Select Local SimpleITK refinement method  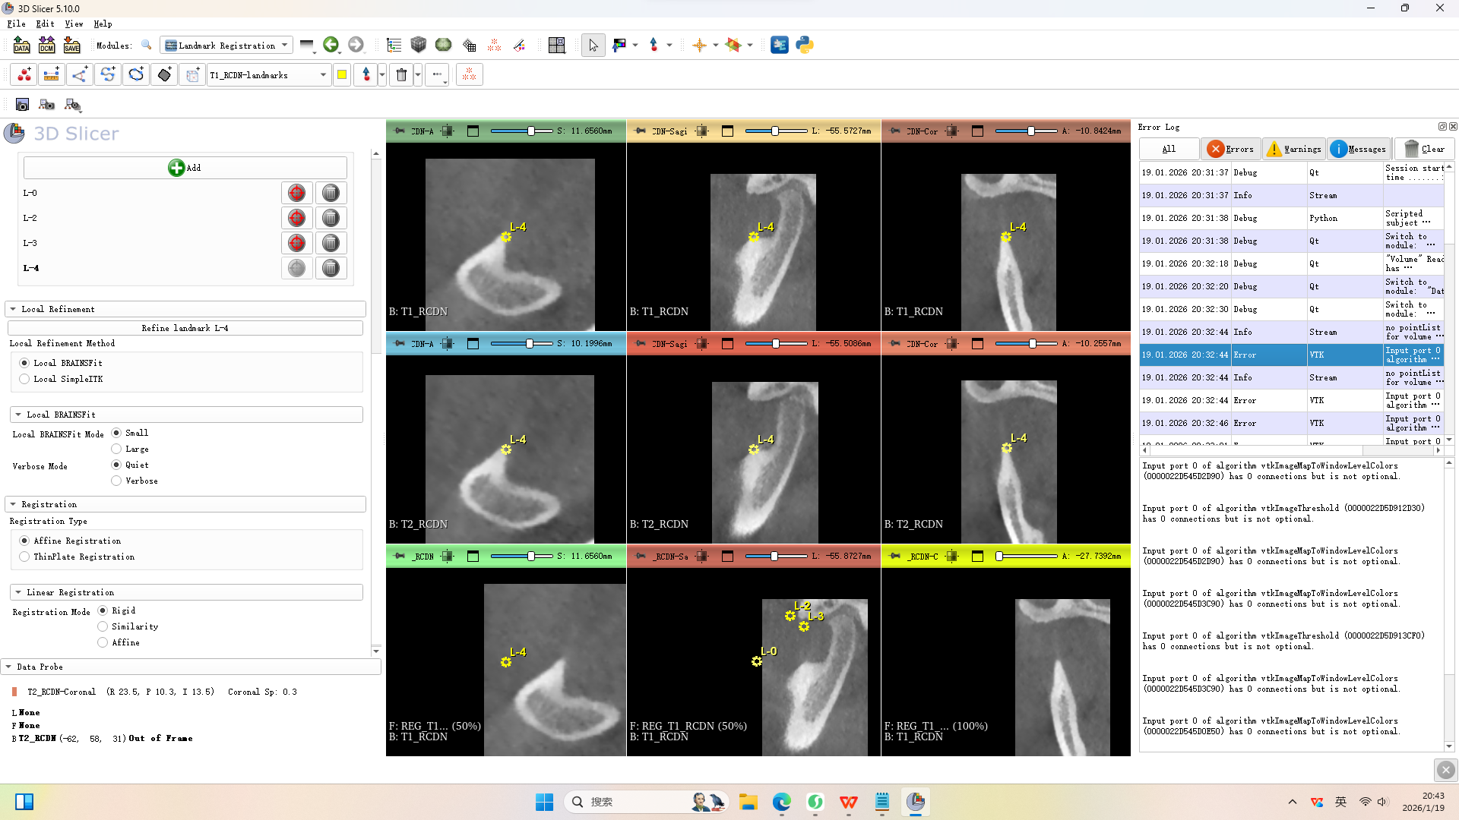(x=25, y=379)
